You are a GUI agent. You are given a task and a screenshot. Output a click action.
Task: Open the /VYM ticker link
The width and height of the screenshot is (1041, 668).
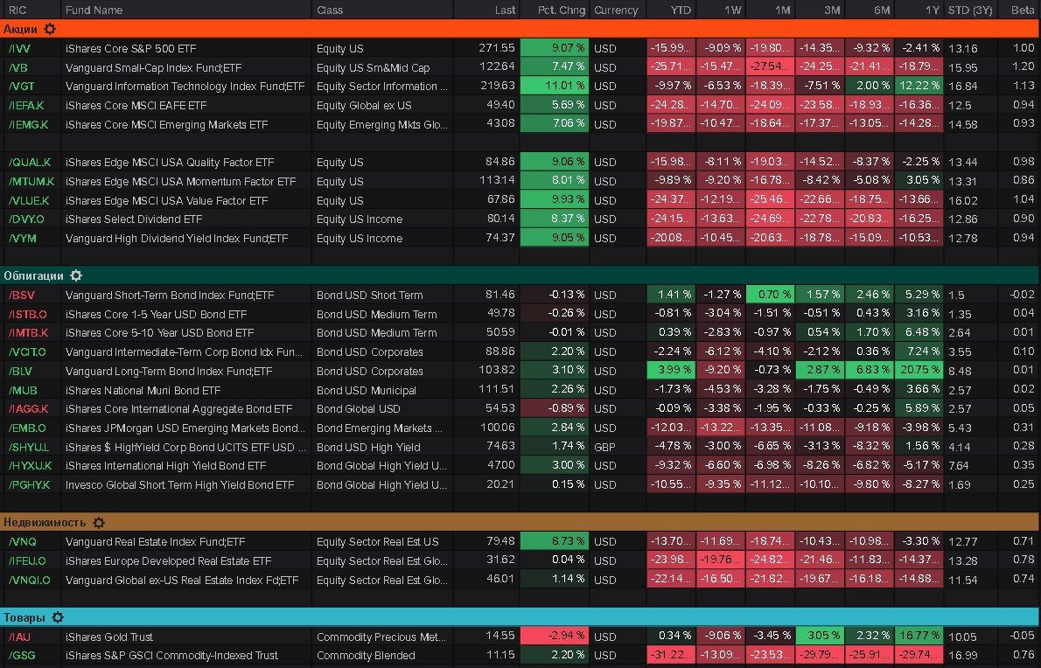22,238
